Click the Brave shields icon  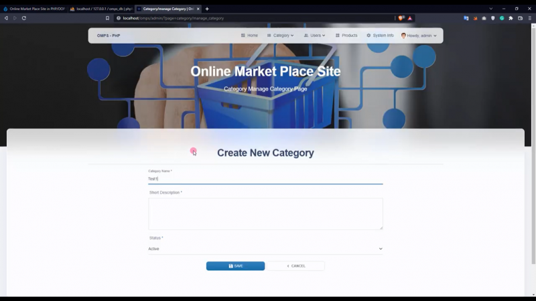tap(401, 18)
